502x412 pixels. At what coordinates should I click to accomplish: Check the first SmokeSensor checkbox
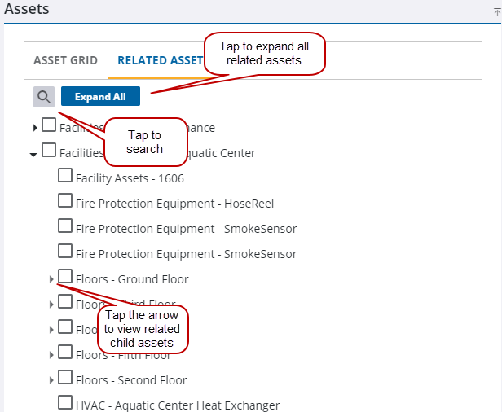pos(65,226)
